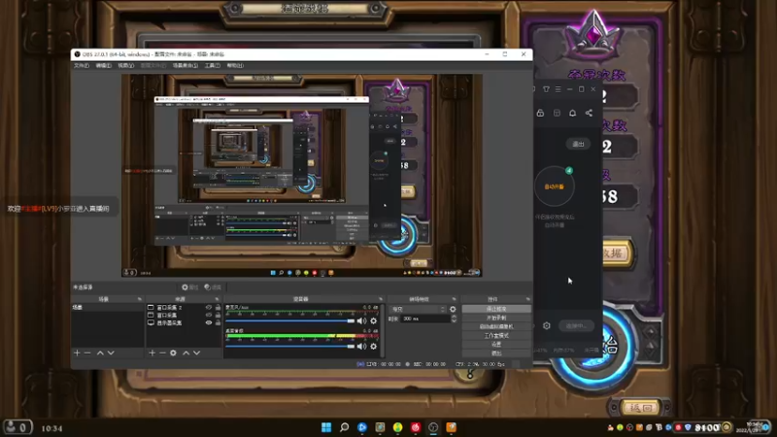Open microphone/Aux audio settings gear
Image resolution: width=777 pixels, height=437 pixels.
click(374, 321)
